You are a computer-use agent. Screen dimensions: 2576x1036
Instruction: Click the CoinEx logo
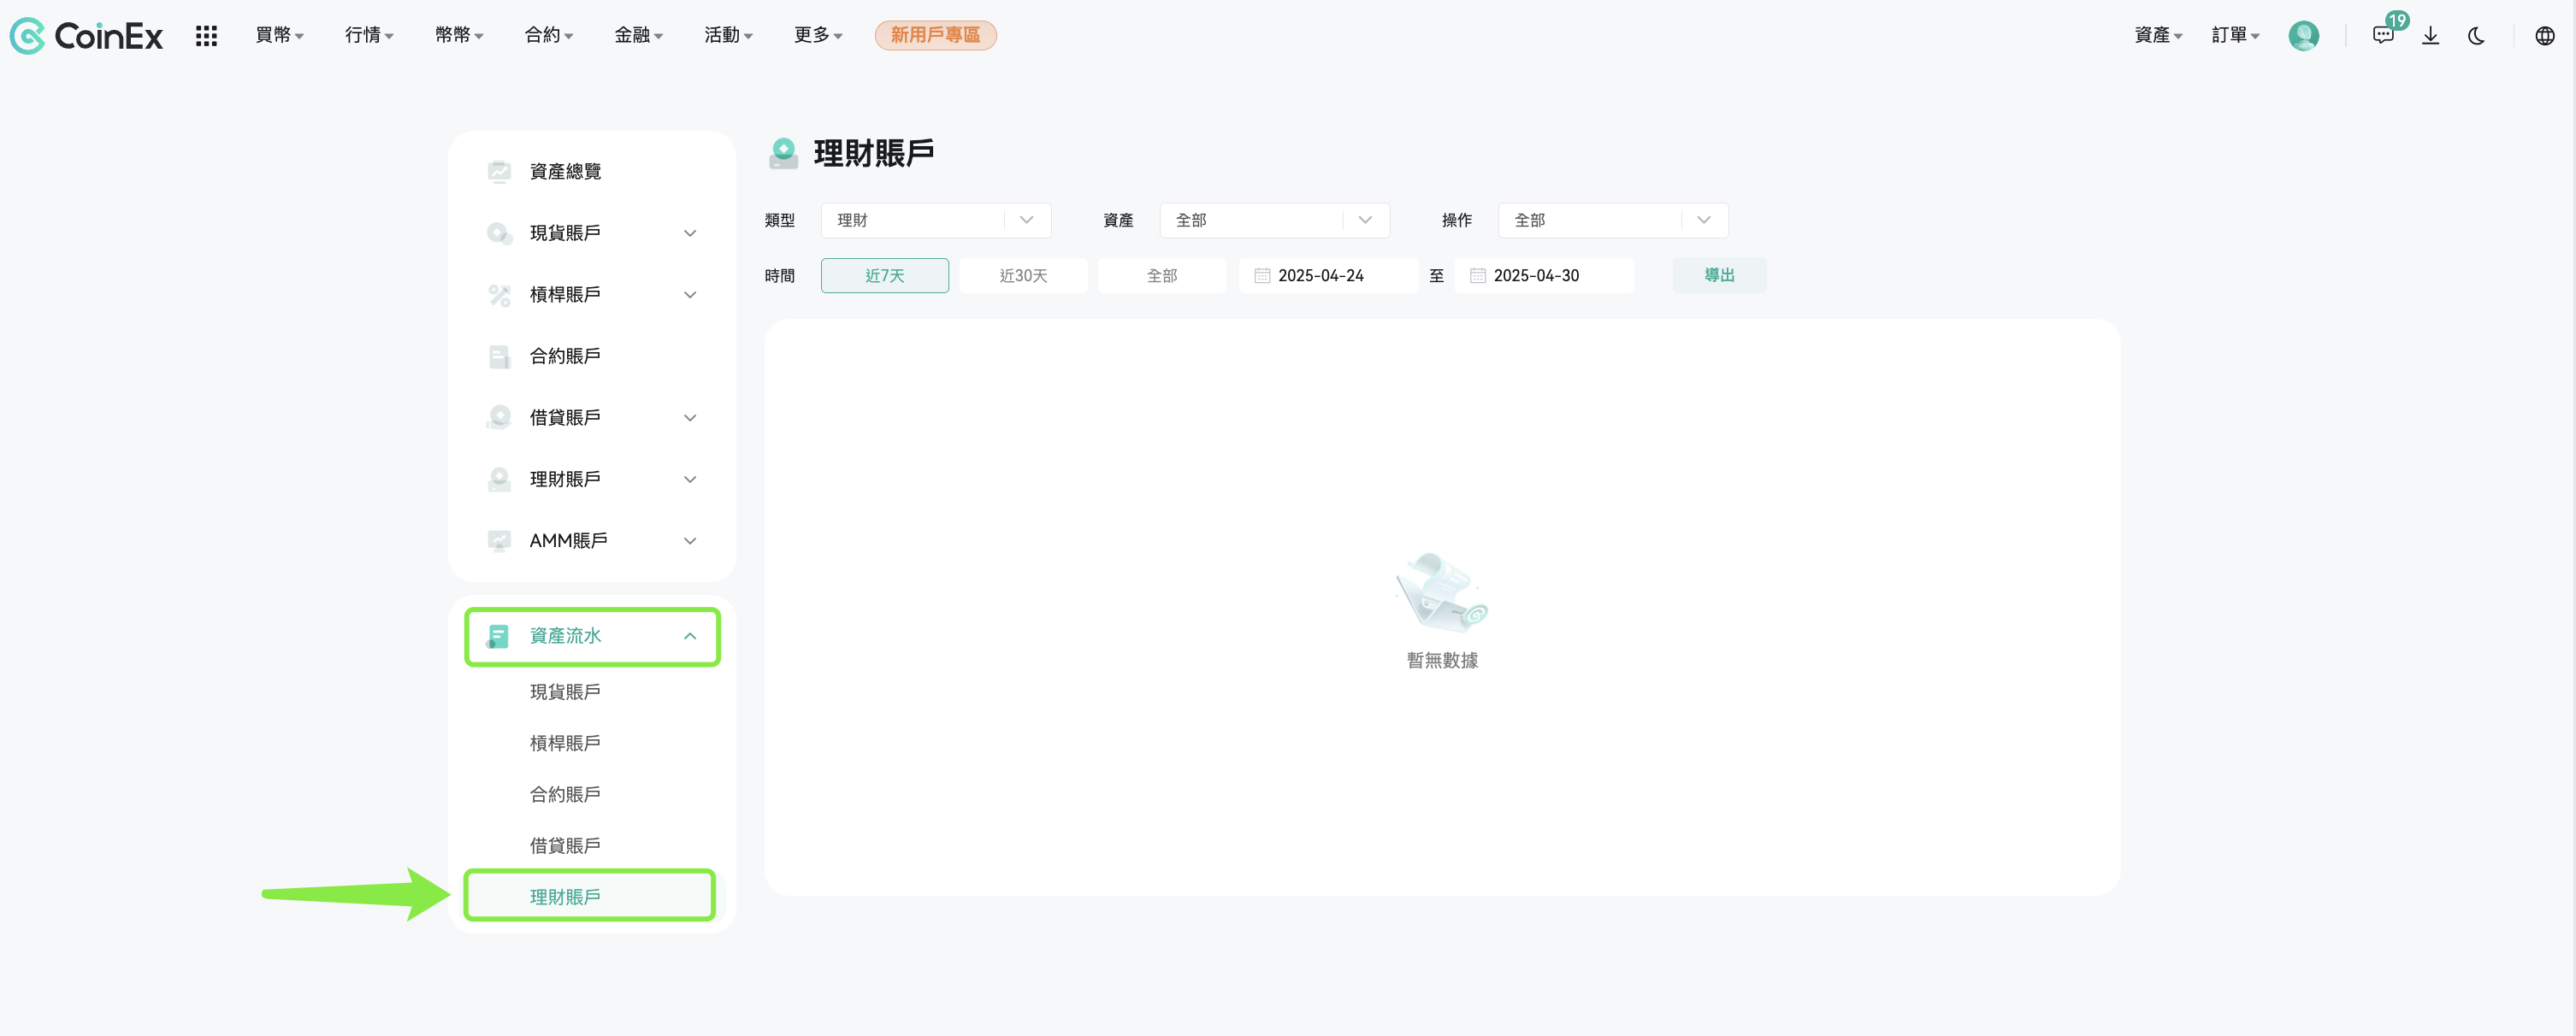86,36
